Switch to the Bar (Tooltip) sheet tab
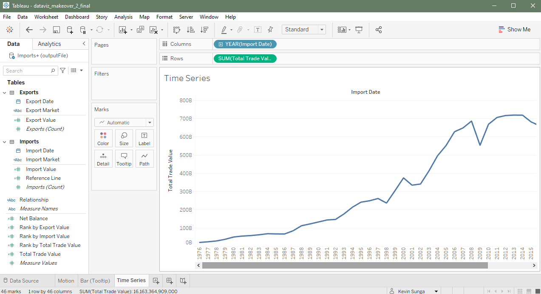This screenshot has width=541, height=294. (x=95, y=280)
